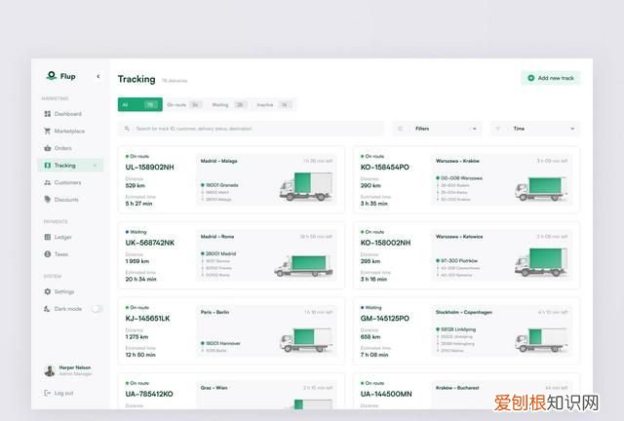The width and height of the screenshot is (624, 421).
Task: Click the Add new track button
Action: pyautogui.click(x=551, y=78)
